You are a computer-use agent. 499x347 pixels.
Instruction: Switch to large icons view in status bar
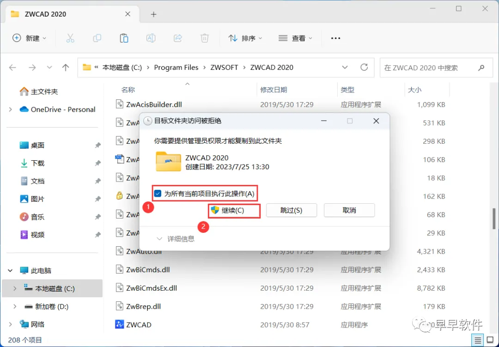coord(490,341)
